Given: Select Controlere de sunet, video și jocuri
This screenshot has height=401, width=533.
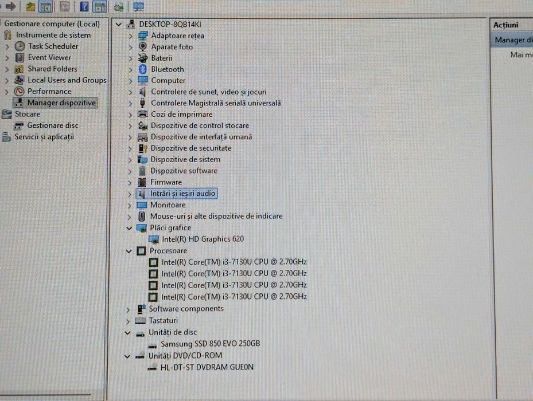Looking at the screenshot, I should click(x=209, y=92).
